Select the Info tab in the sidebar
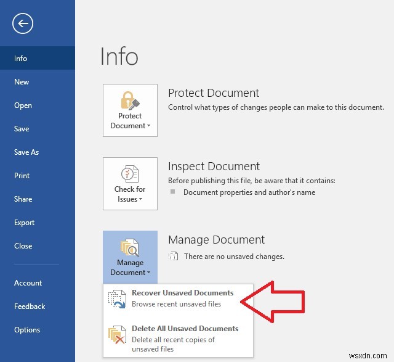Viewport: 394px width, 362px height. click(38, 58)
